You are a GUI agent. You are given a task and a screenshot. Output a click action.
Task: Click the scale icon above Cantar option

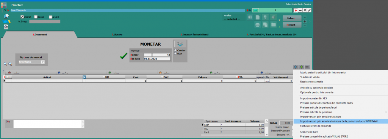tap(180, 44)
